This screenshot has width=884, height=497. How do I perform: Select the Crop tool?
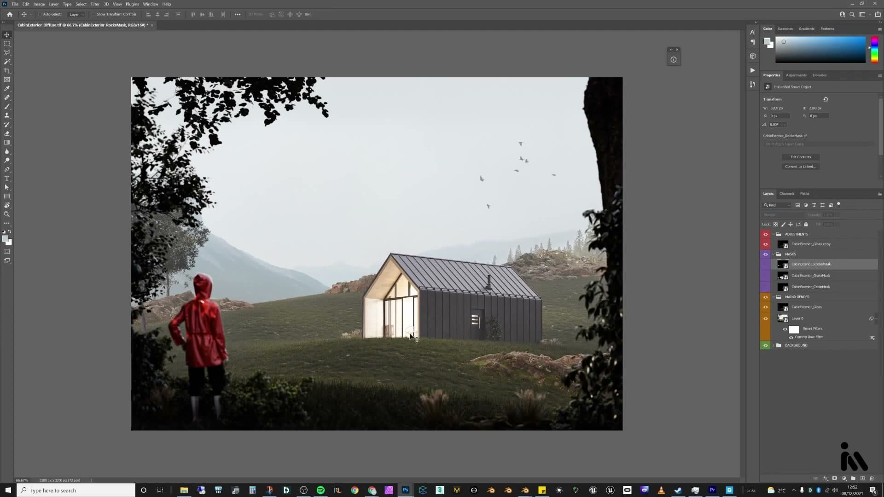[7, 70]
